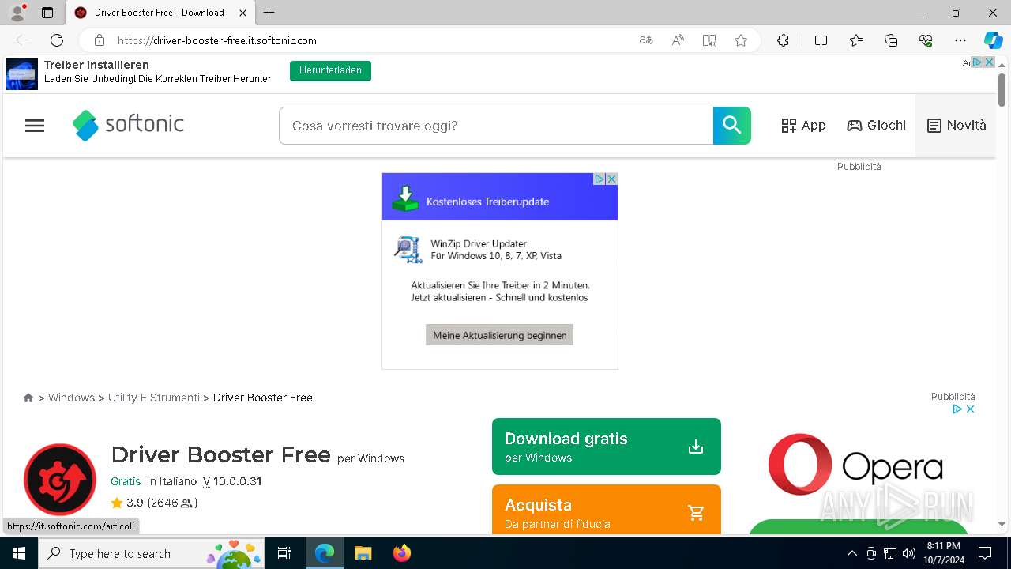Toggle Split screen icon
This screenshot has height=569, width=1011.
click(x=821, y=40)
